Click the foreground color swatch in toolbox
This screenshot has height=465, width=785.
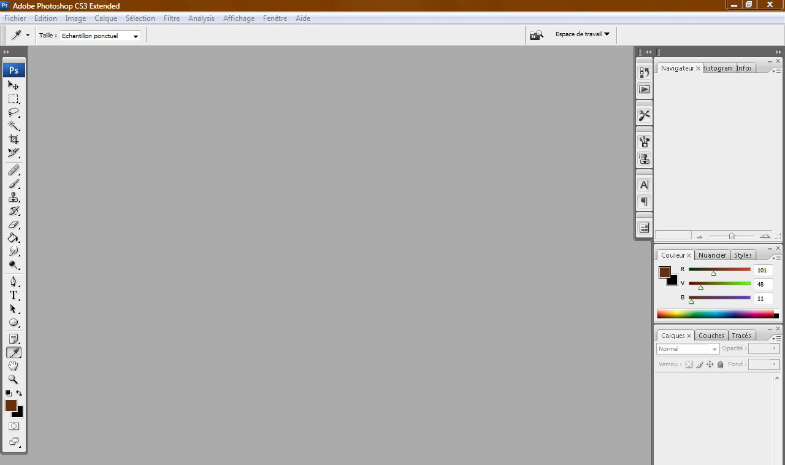(x=11, y=405)
